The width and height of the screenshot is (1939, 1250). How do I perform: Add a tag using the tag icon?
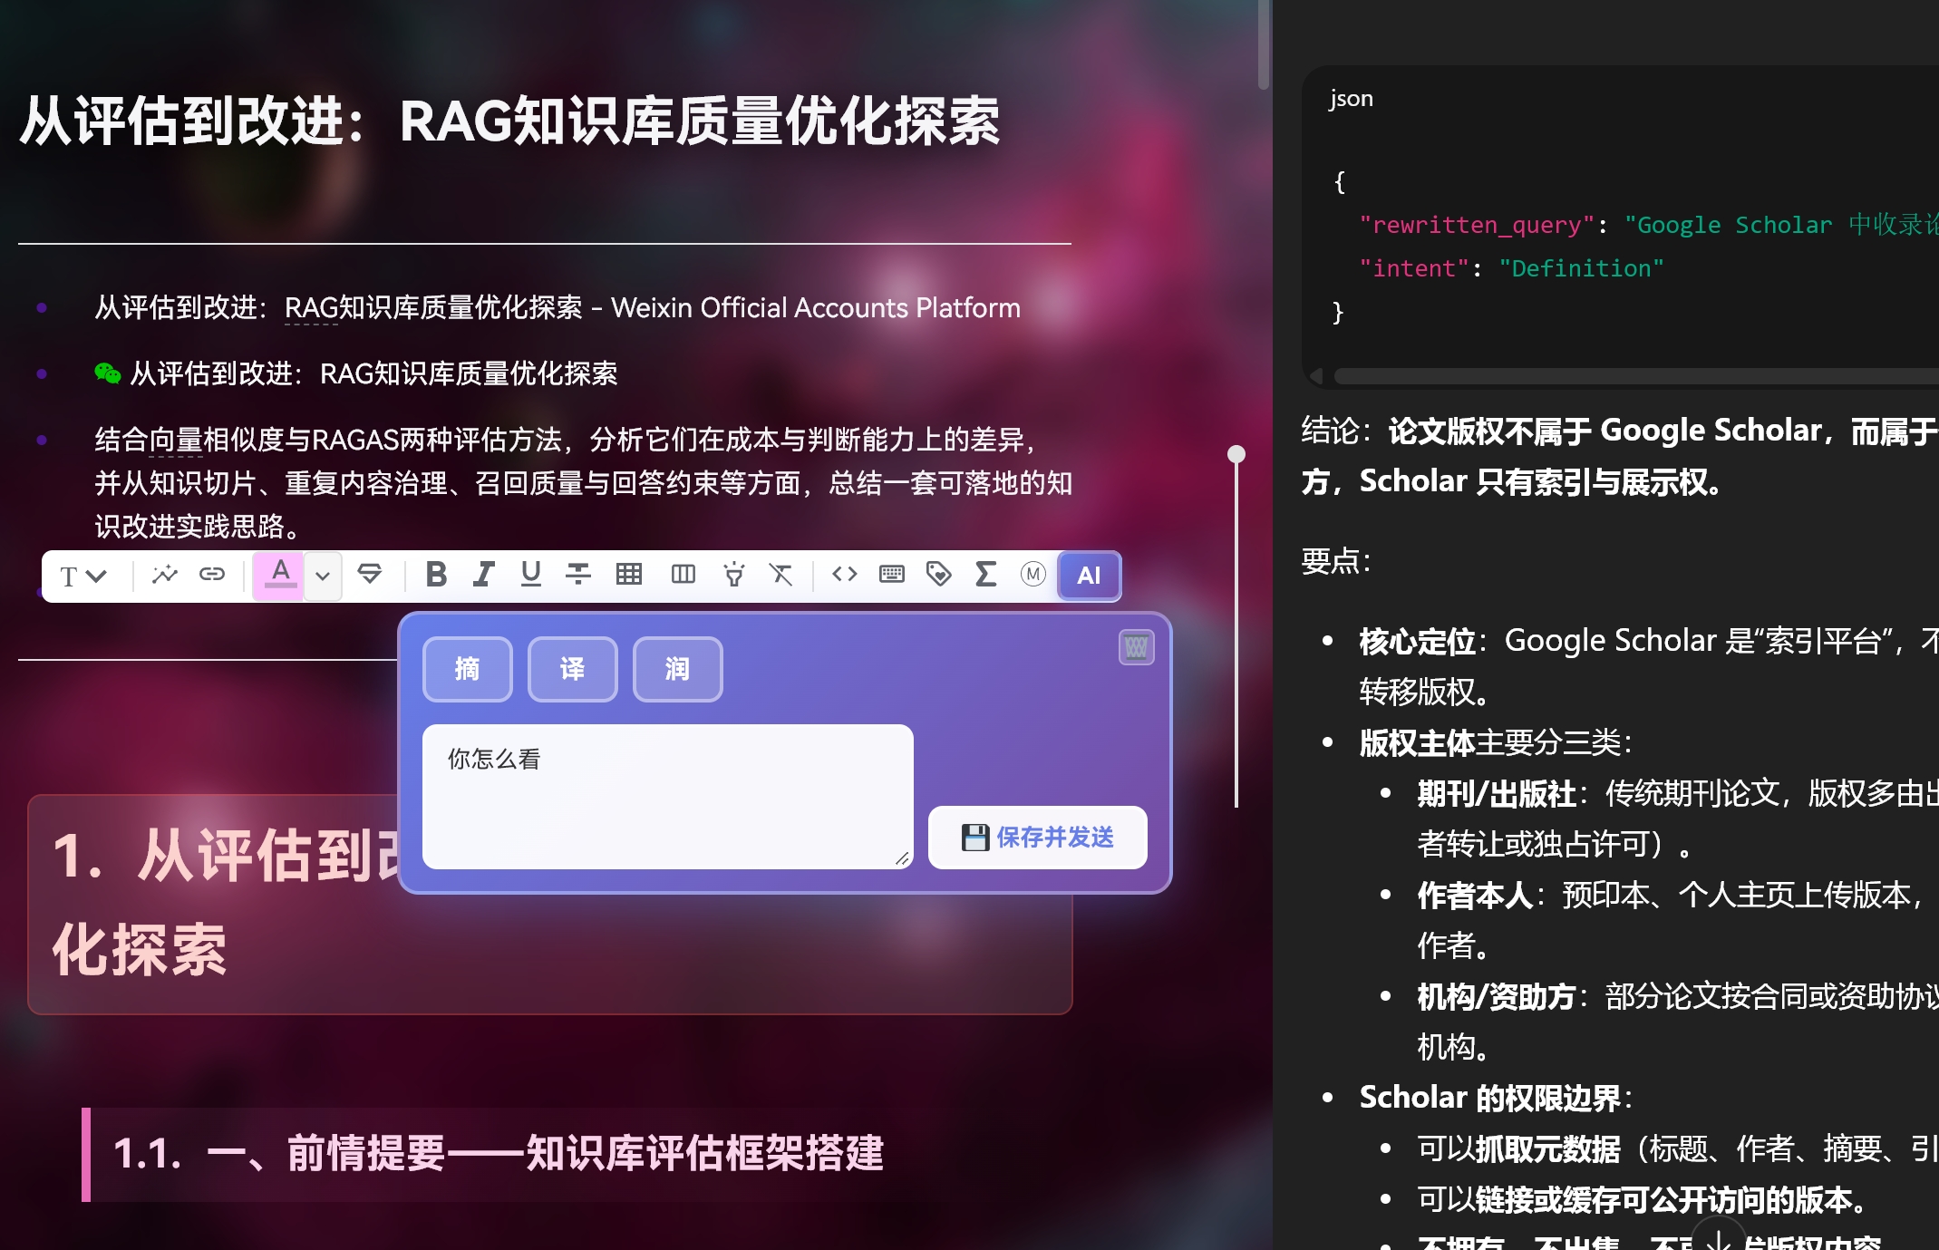(939, 575)
